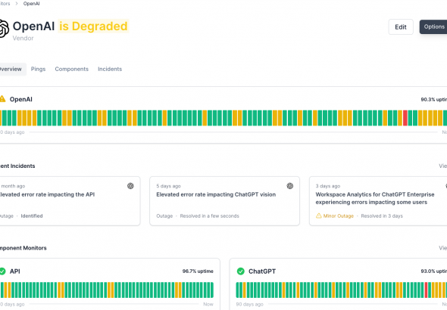Click the '90 days ago' label under ChatGPT chart
The height and width of the screenshot is (310, 447).
pos(250,304)
